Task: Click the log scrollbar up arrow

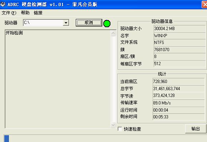Action: point(113,33)
